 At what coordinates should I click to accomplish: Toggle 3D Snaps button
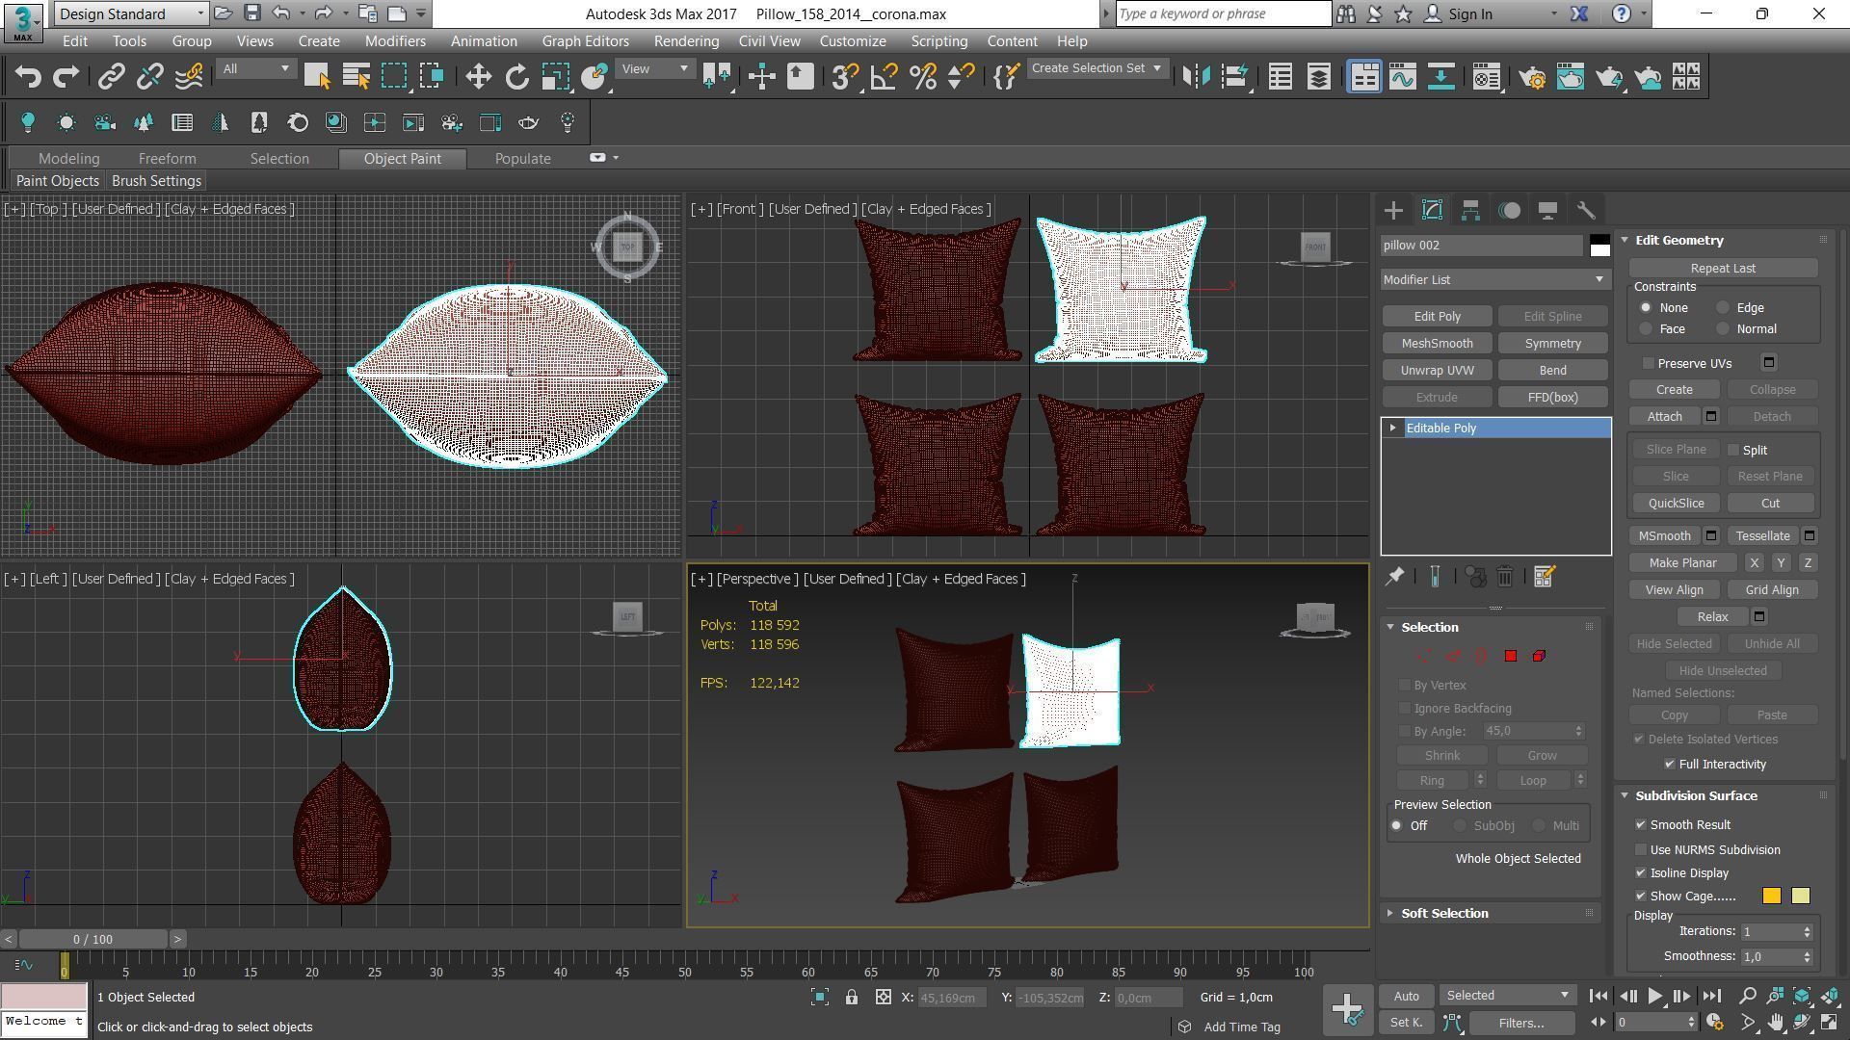[845, 77]
